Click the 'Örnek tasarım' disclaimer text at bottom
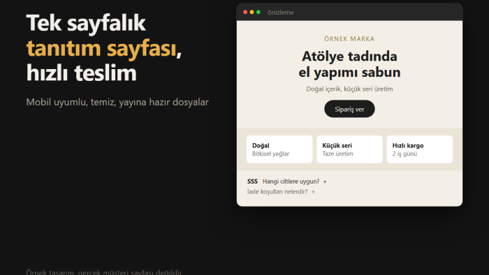 [104, 272]
